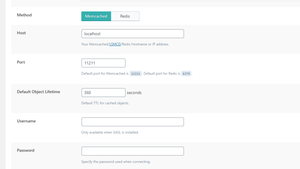Click the 6379 Redis port code badge
Viewport: 300px width, 169px height.
click(186, 74)
